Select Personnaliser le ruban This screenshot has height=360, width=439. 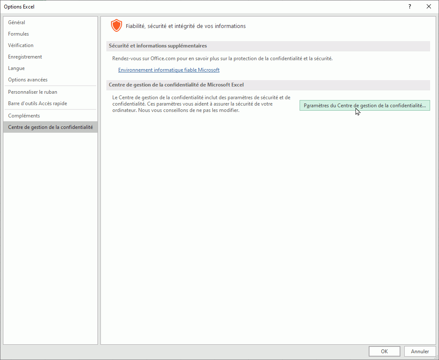coord(50,92)
